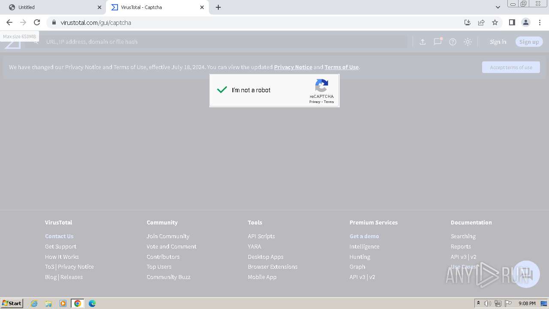Click Chrome icon in taskbar
The height and width of the screenshot is (309, 549).
point(78,303)
